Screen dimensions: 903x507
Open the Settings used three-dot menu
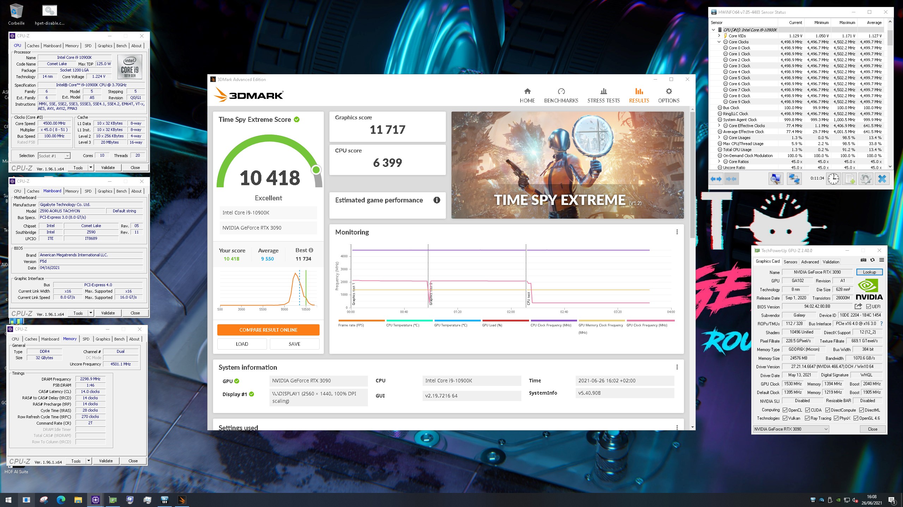pos(677,427)
